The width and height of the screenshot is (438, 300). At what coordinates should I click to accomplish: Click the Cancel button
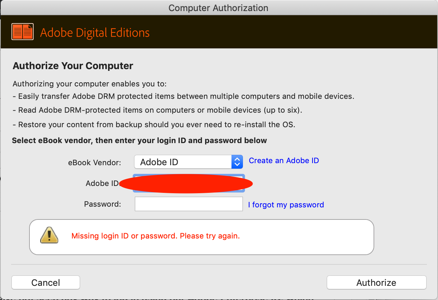pos(46,282)
